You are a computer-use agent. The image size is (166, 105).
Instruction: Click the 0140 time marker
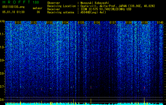[x=160, y=23]
